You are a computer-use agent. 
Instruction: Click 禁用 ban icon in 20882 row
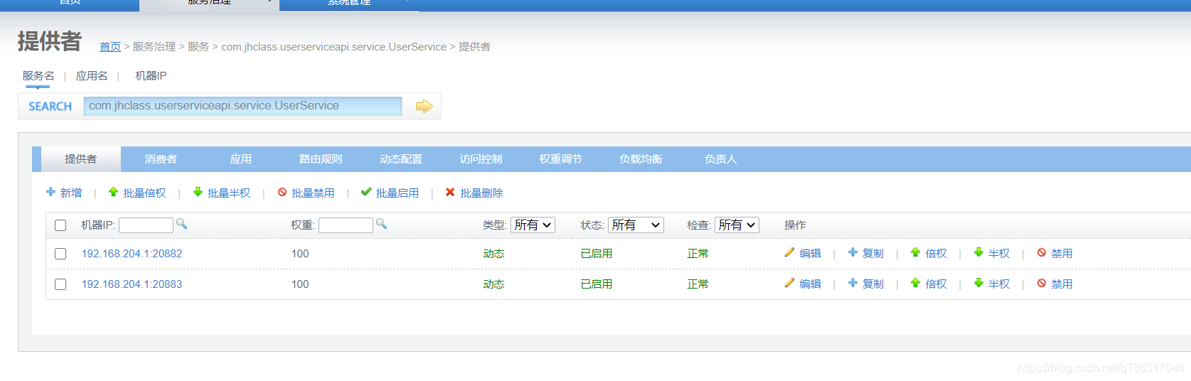pos(1042,252)
